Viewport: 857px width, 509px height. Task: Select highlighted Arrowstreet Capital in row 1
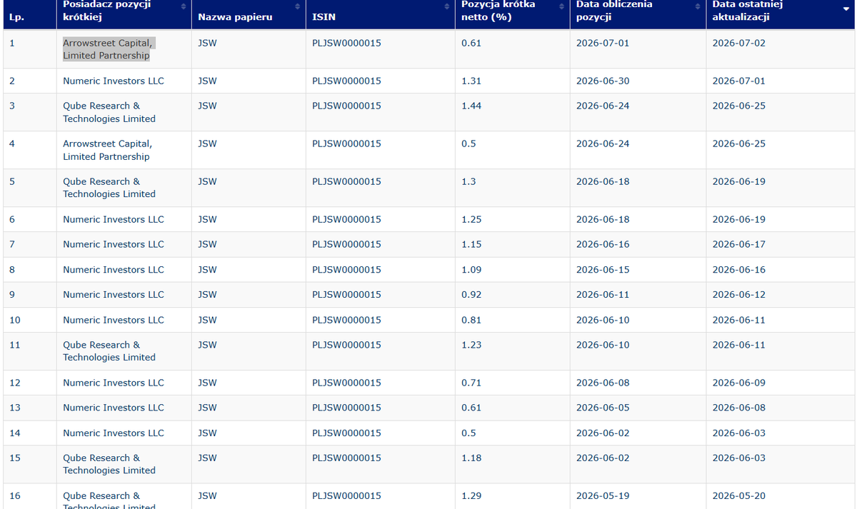coord(108,49)
